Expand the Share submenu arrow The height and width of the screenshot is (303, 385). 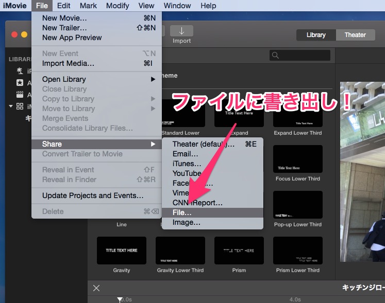(153, 144)
